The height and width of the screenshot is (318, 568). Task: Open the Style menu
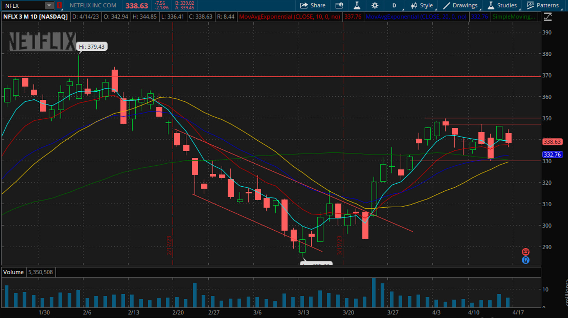[x=422, y=5]
